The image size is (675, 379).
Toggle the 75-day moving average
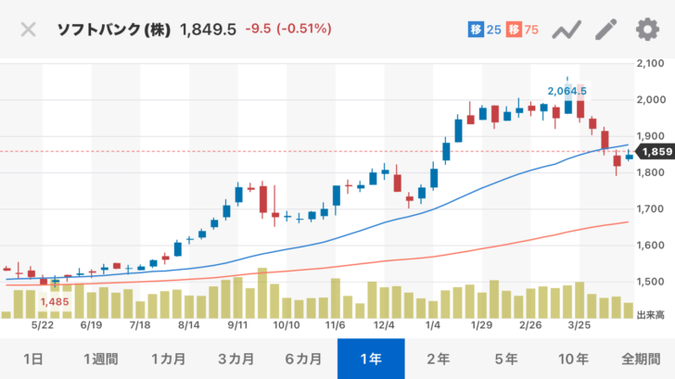(x=523, y=30)
